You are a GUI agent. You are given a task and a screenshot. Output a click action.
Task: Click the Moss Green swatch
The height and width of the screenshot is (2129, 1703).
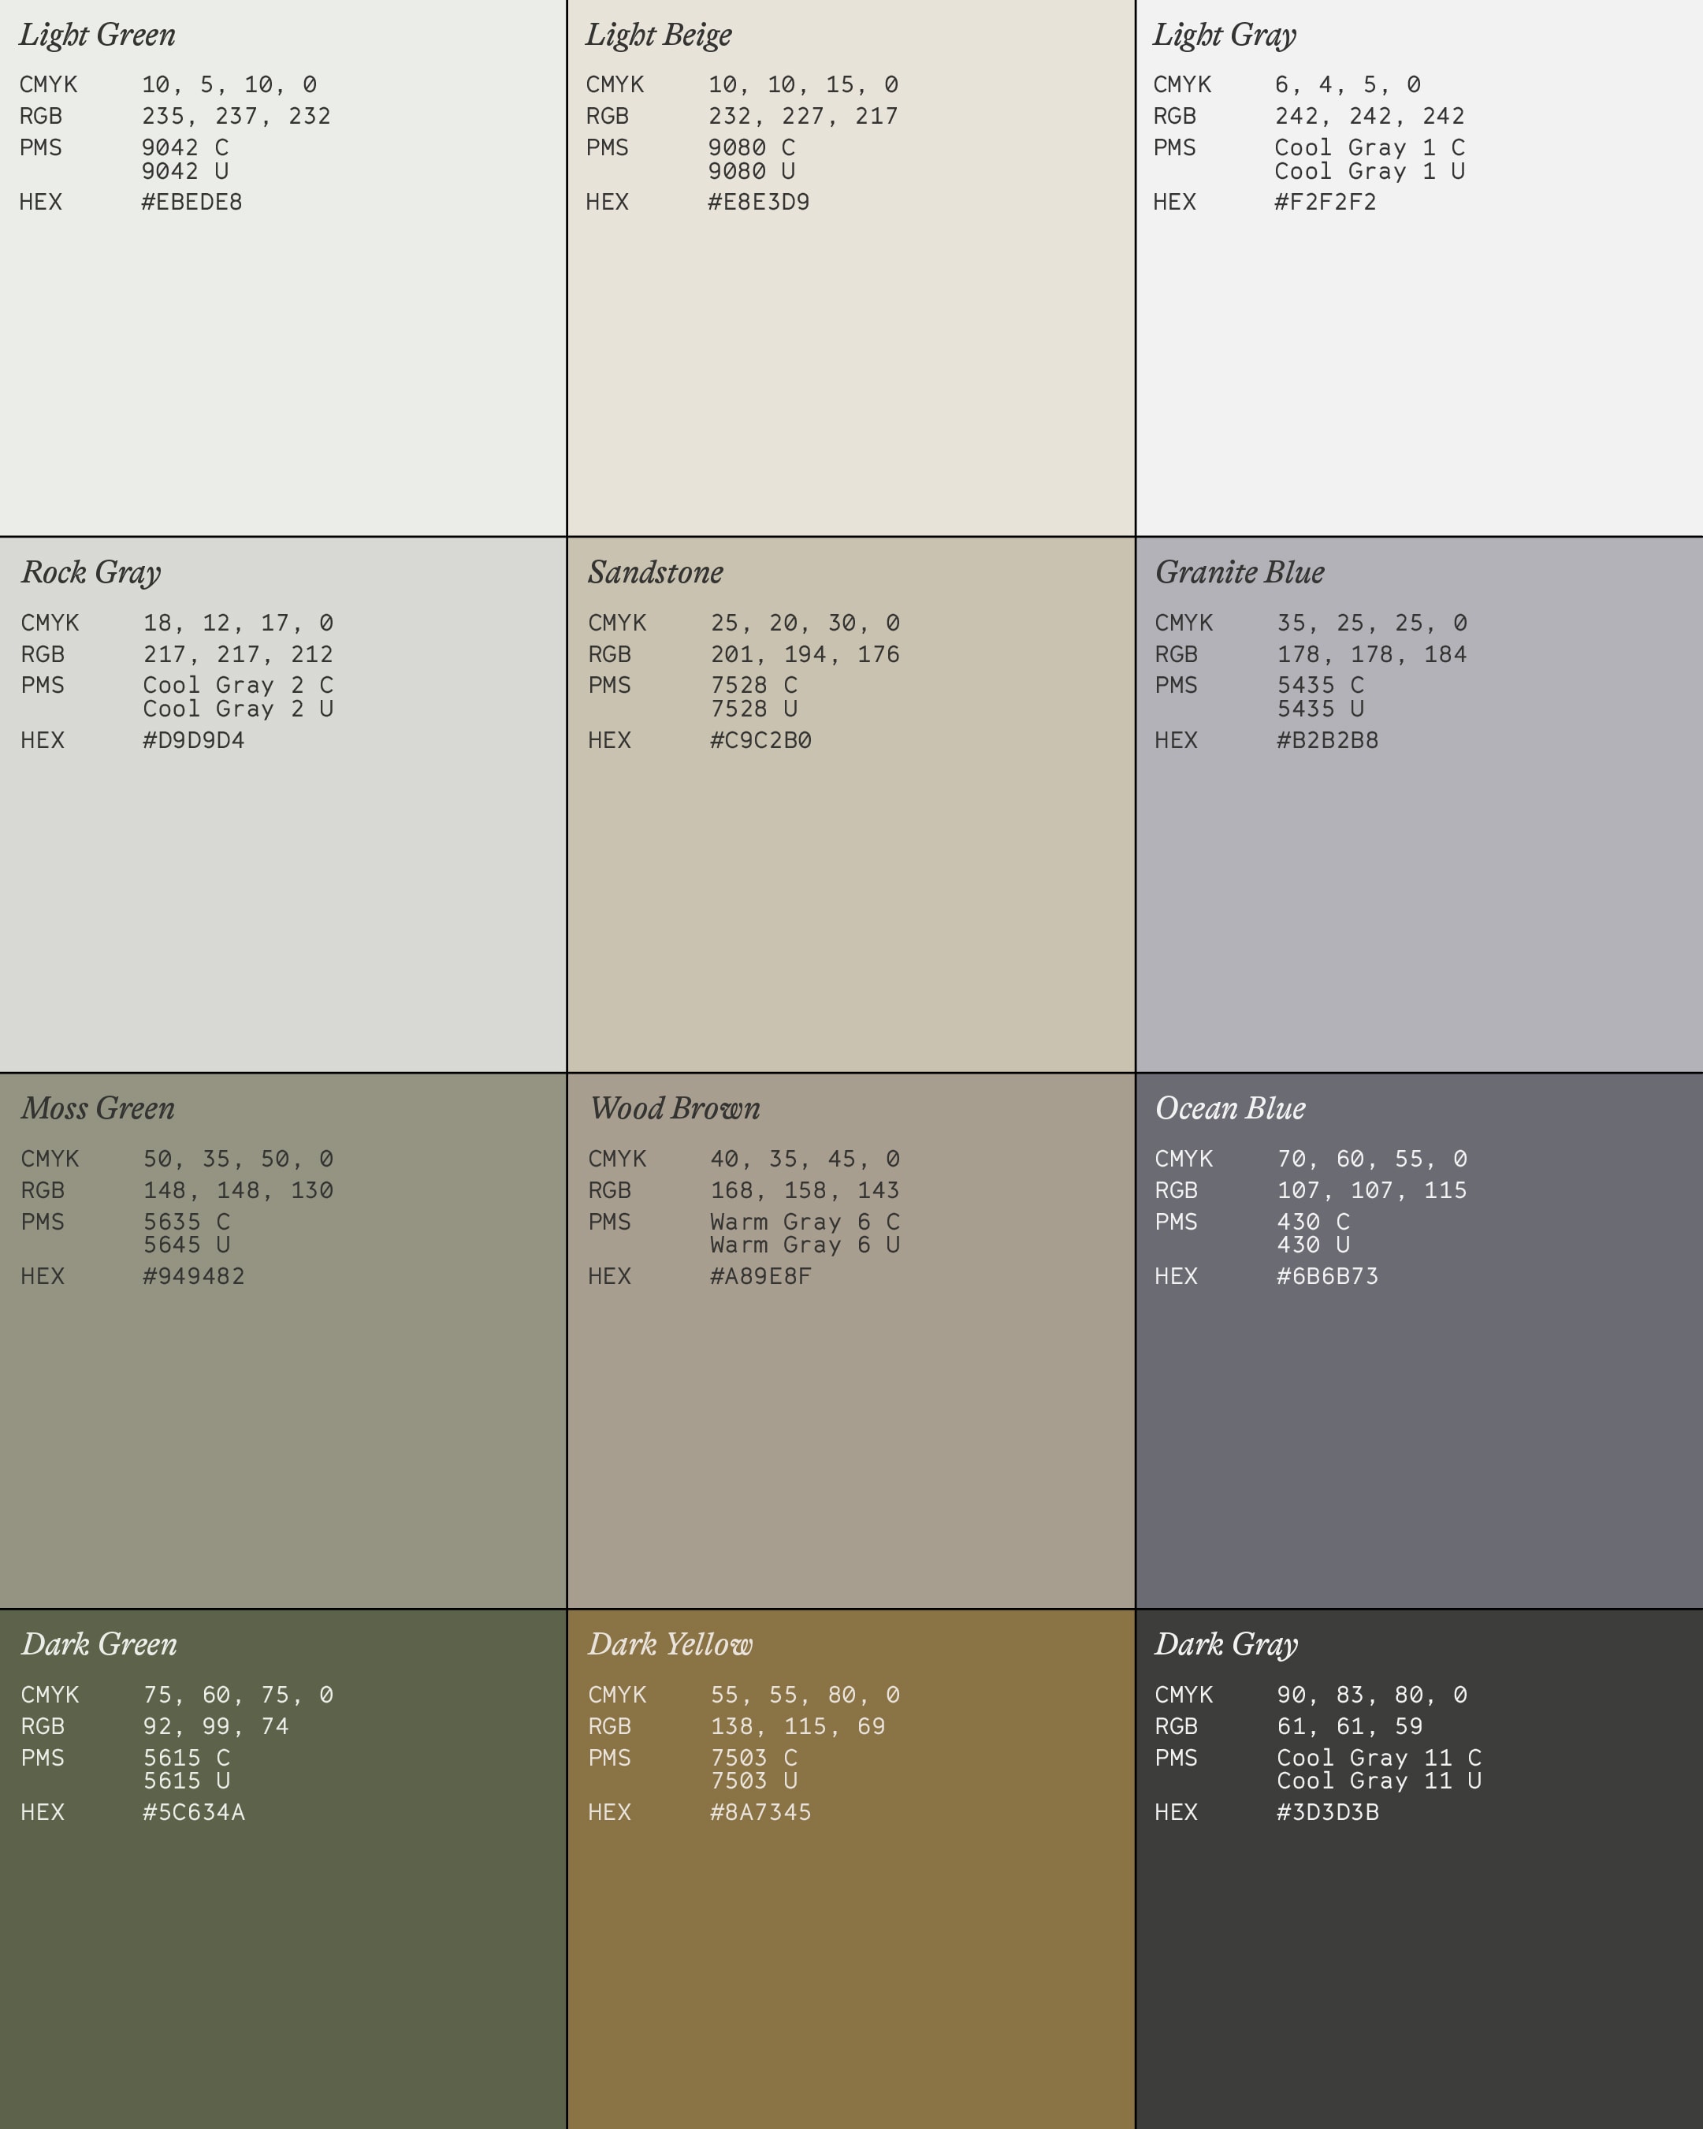click(282, 1442)
